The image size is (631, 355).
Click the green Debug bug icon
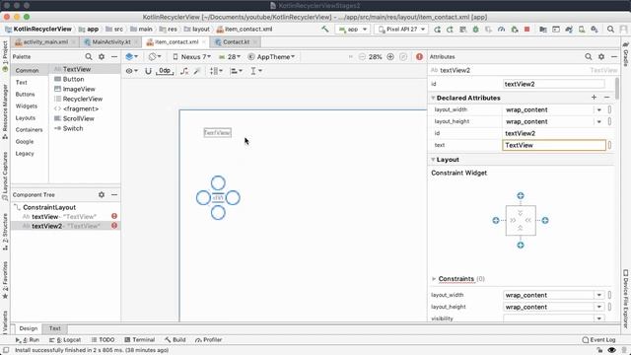[x=475, y=29]
